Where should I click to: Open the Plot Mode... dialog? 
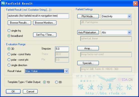pos(88,16)
